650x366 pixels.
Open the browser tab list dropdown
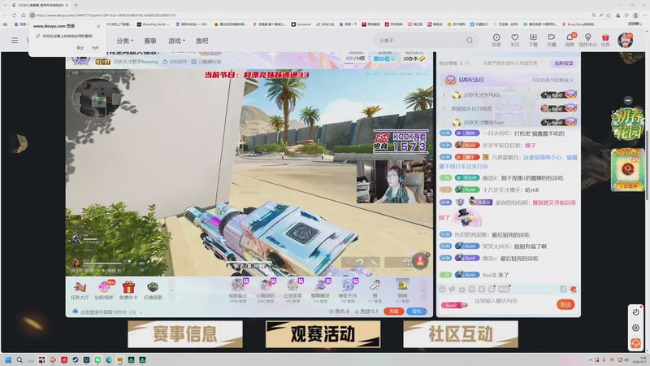5,5
